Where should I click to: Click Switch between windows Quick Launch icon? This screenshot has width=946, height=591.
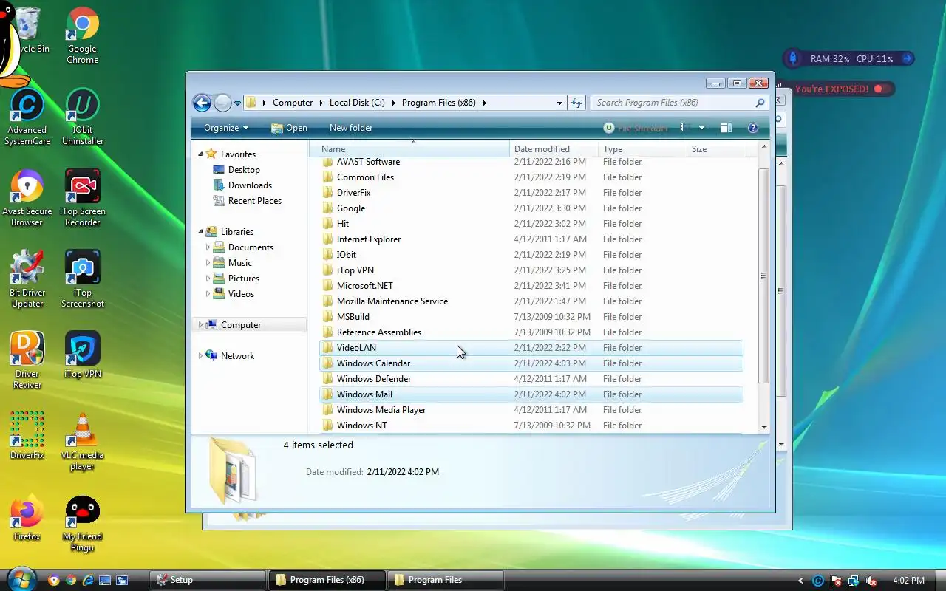pyautogui.click(x=122, y=580)
